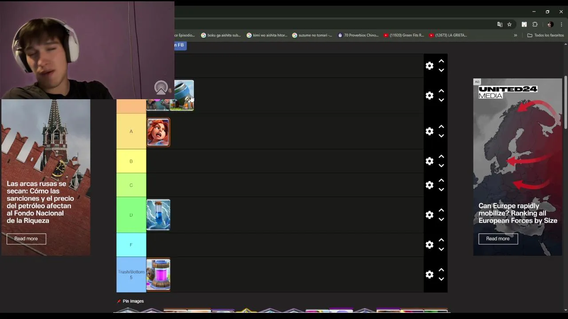
Task: Open 70 Proverbios Chinos bookmark
Action: tap(358, 35)
